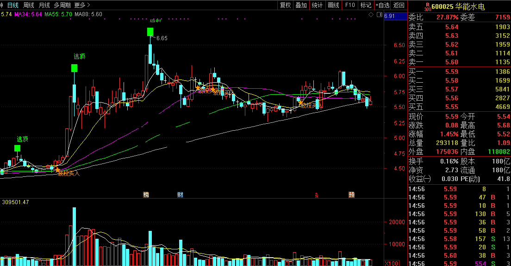Click the 现价 5.59 current price
Viewport: 511px width, 266px height.
tap(452, 116)
